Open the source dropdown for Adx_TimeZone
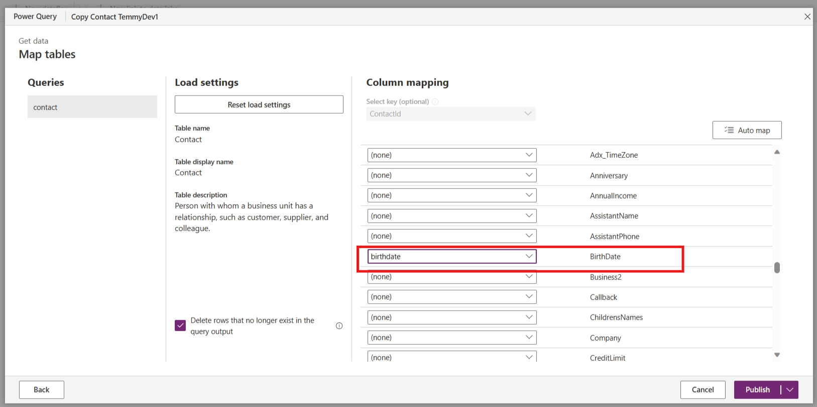 tap(452, 155)
